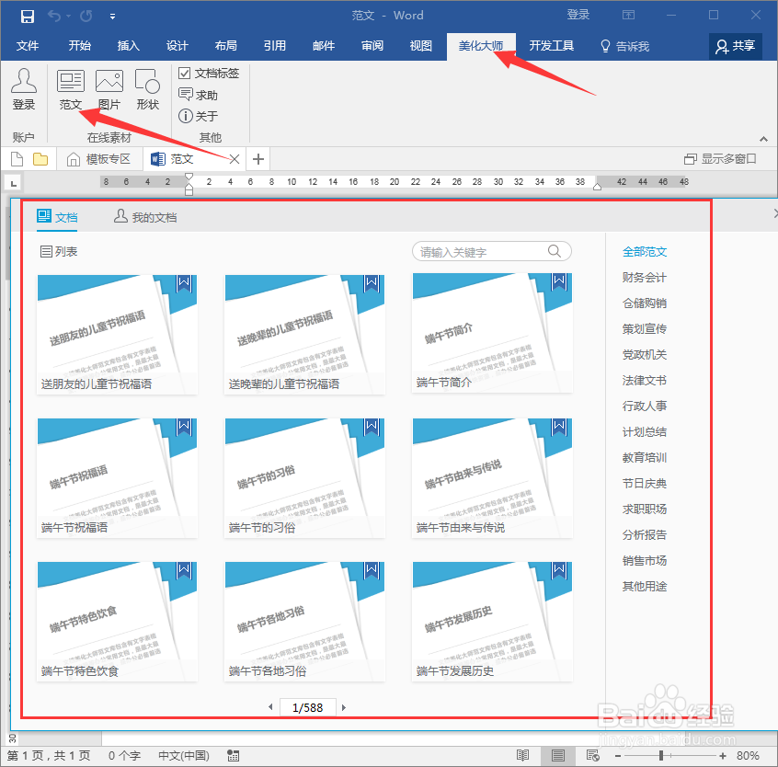Open the 邮件 ribbon tab
Screen dimensions: 778x767
pyautogui.click(x=324, y=46)
